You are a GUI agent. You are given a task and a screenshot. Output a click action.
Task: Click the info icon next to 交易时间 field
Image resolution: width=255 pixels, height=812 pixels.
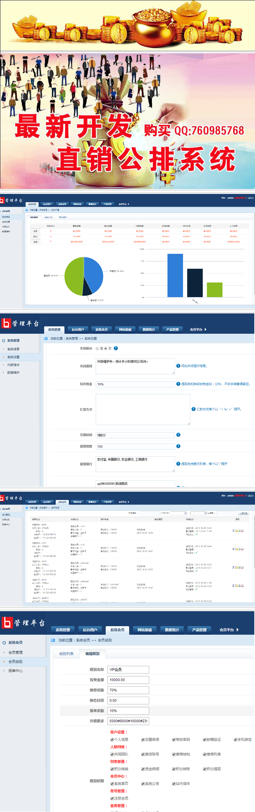(178, 435)
